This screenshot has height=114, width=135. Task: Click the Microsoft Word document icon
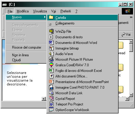(51, 42)
